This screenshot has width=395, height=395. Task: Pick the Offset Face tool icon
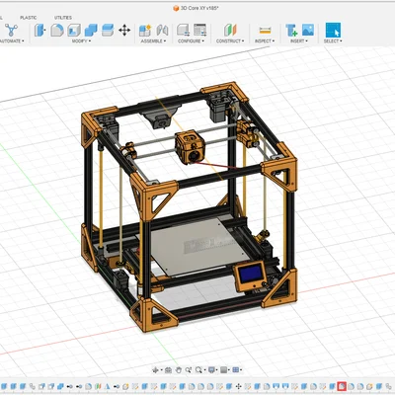pyautogui.click(x=108, y=30)
